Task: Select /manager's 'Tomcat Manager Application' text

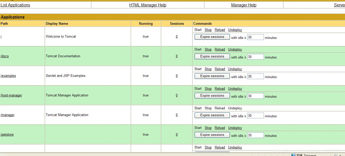Action: pos(67,115)
